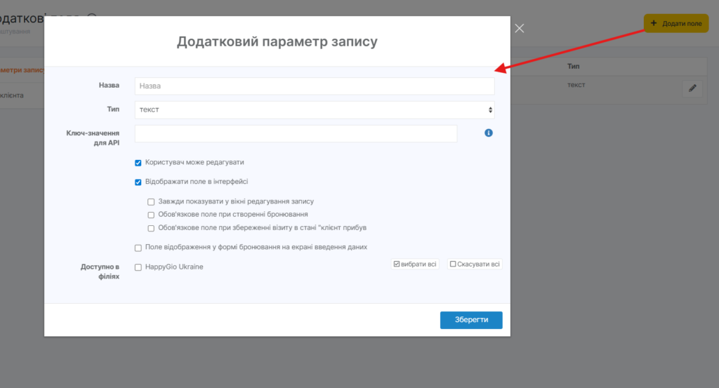Enable 'Поле відображення у формі бронювання' checkbox

coord(138,248)
